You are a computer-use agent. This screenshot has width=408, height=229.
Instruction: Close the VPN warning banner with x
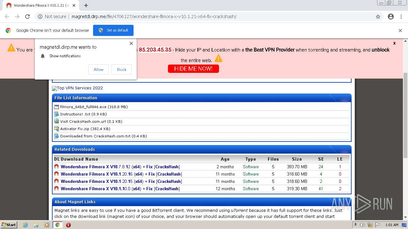pos(394,43)
